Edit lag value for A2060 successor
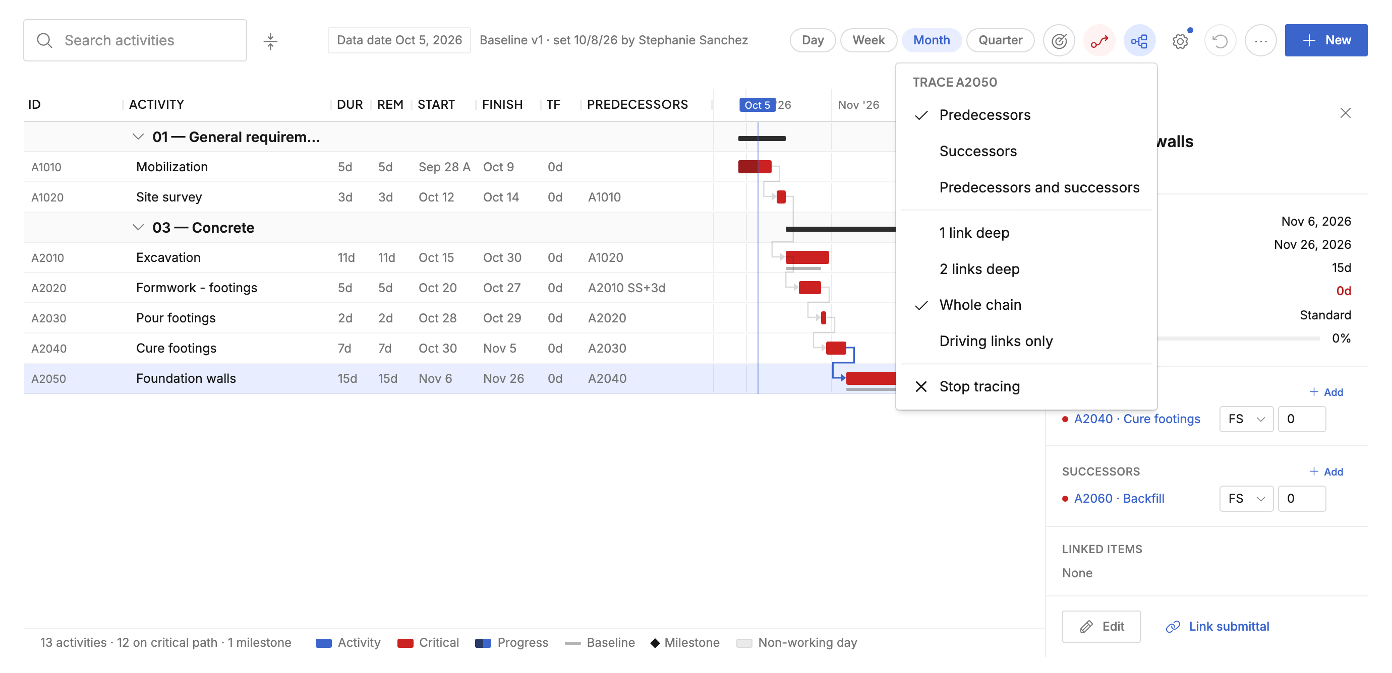Screen dimensions: 1392x673 click(1301, 499)
